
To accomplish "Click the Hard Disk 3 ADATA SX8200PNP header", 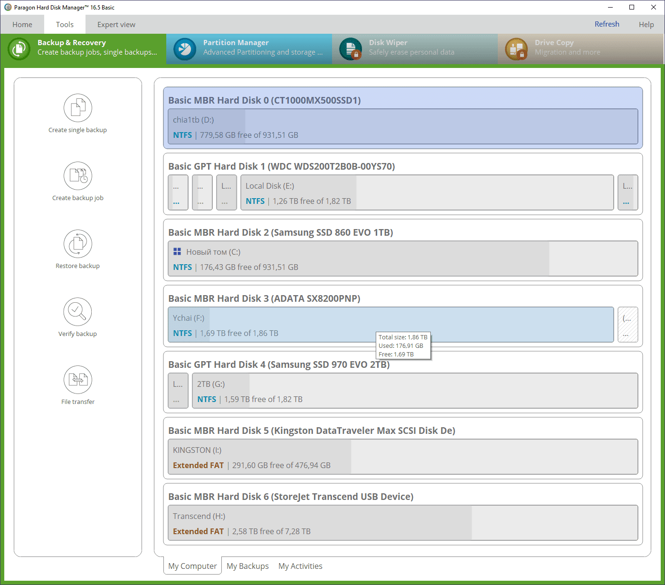I will pos(264,298).
